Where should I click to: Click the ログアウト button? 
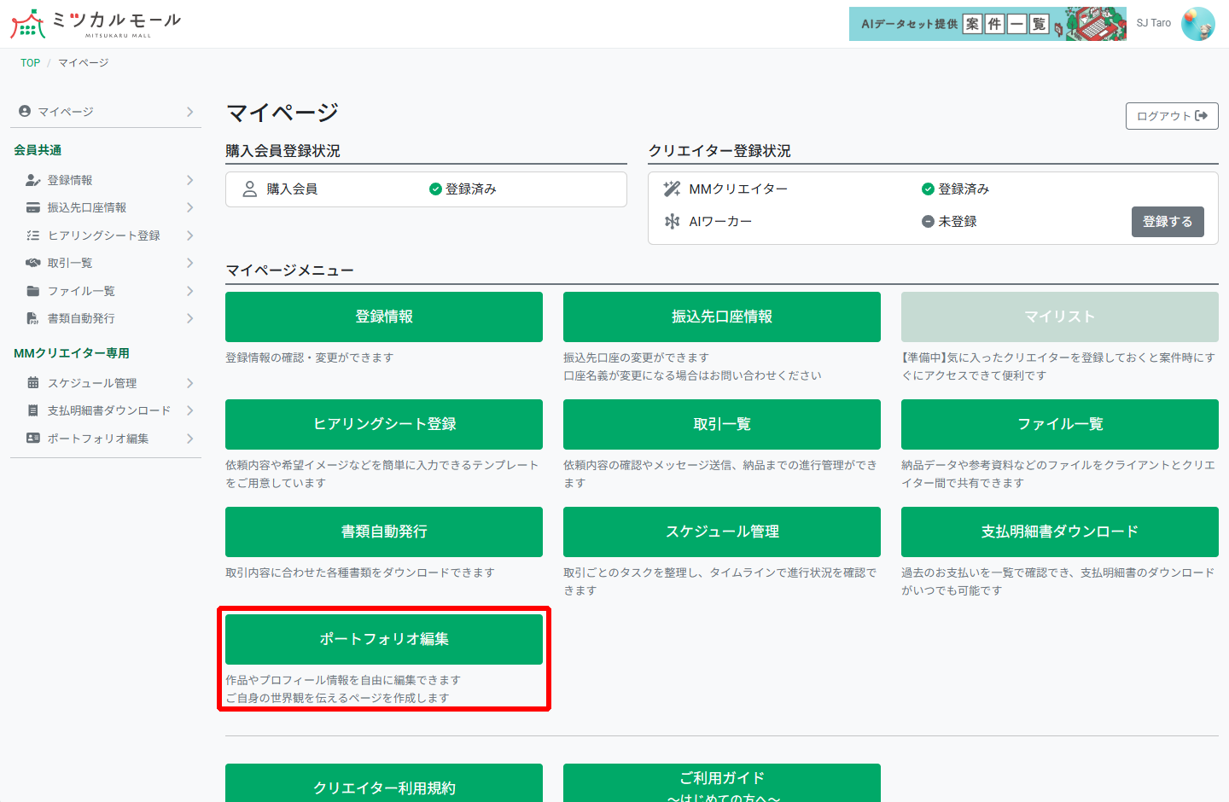tap(1172, 116)
